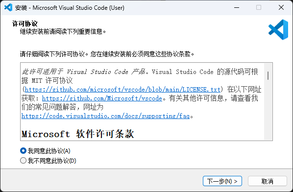This screenshot has width=293, height=192.
Task: Close the installer window
Action: [281, 8]
